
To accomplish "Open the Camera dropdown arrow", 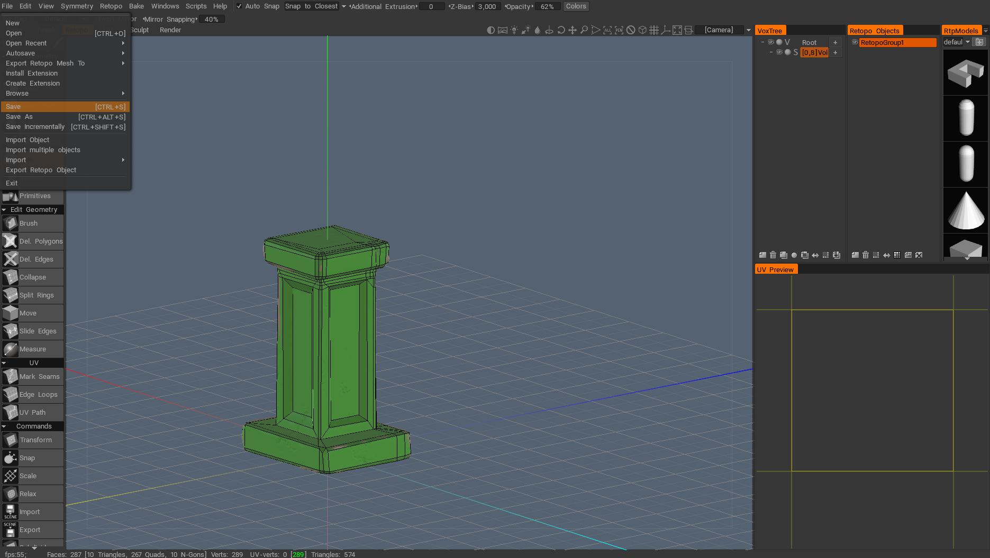I will click(x=748, y=30).
